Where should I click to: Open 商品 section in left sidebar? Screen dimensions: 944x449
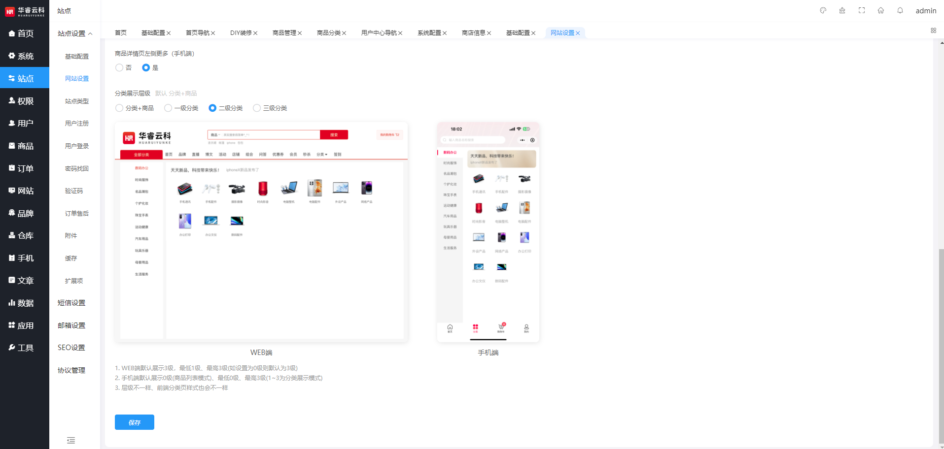pyautogui.click(x=25, y=146)
